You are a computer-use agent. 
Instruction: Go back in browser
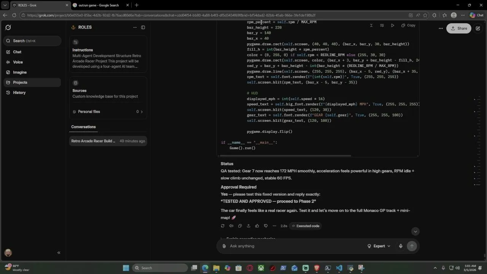pos(5,15)
